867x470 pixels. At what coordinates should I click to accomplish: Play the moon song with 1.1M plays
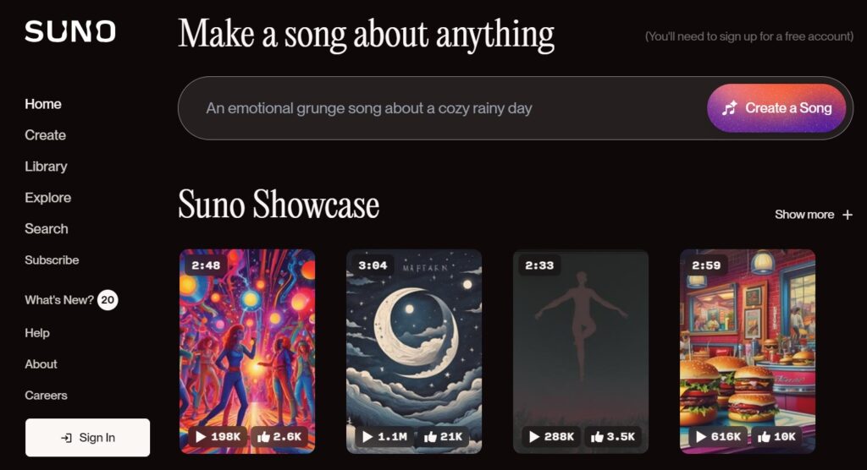point(367,436)
